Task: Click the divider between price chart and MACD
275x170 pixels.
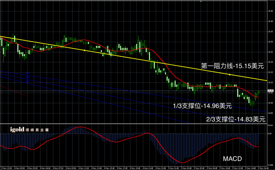Action: click(133, 124)
